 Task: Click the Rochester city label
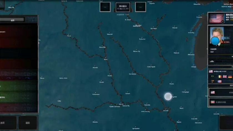142,39
